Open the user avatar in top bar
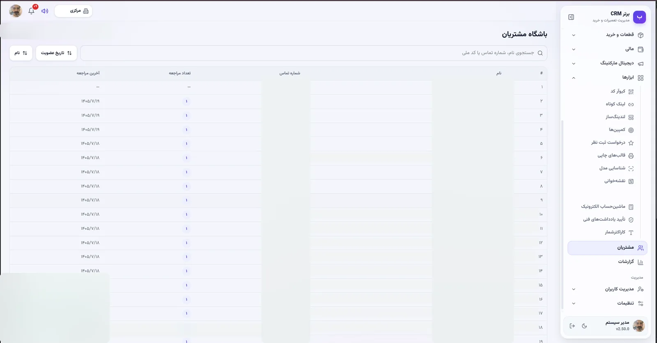Viewport: 657px width, 343px height. tap(16, 11)
